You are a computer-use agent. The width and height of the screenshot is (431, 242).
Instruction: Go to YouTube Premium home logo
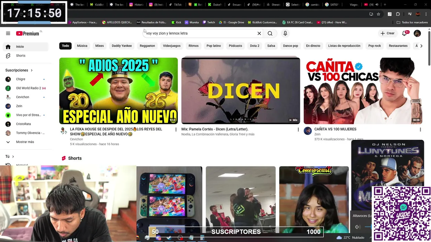click(28, 33)
